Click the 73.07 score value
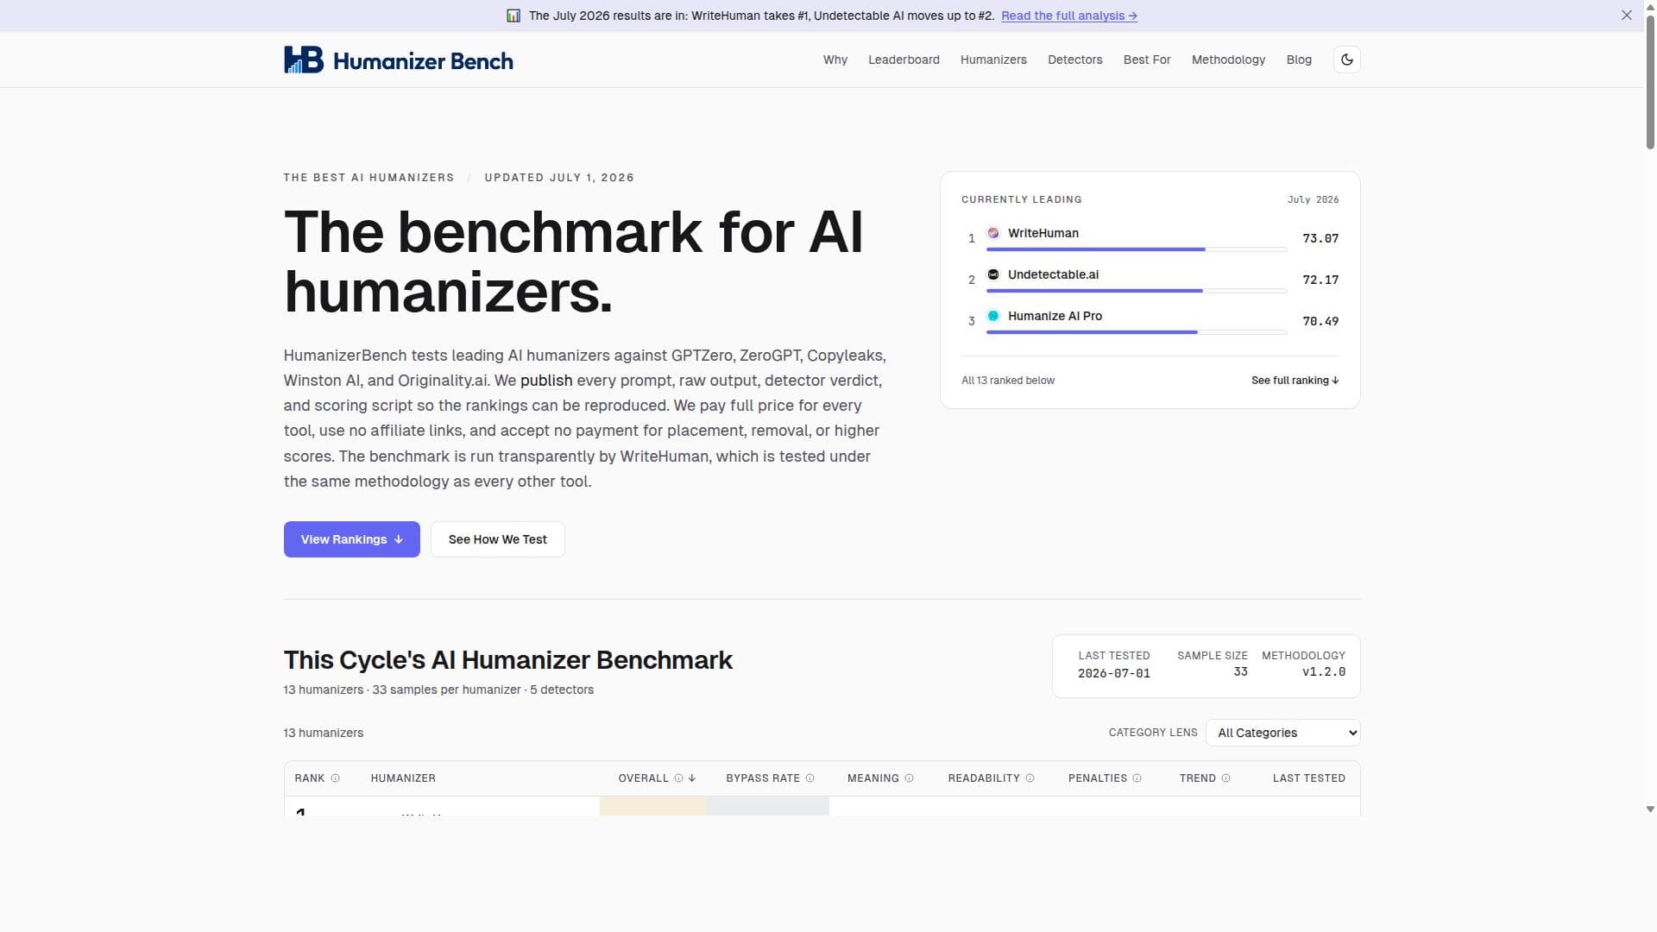The width and height of the screenshot is (1657, 932). [x=1320, y=238]
